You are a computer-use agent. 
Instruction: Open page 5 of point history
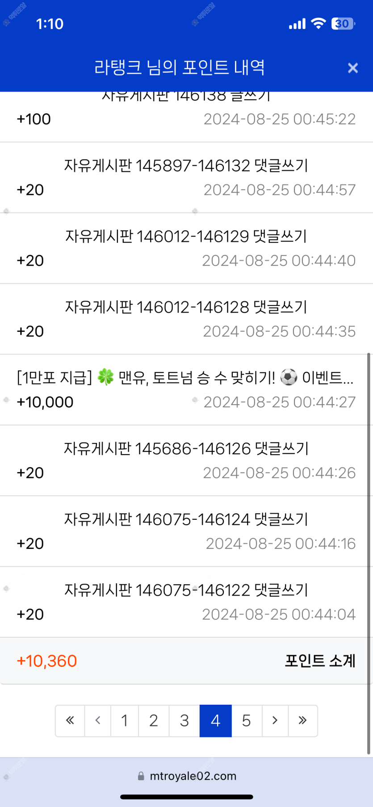point(246,720)
